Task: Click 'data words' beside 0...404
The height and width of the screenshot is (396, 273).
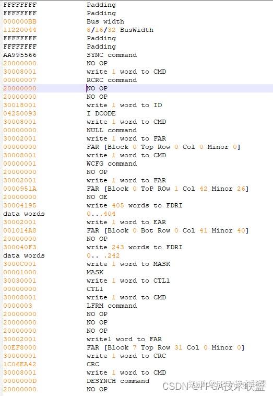Action: click(x=23, y=214)
